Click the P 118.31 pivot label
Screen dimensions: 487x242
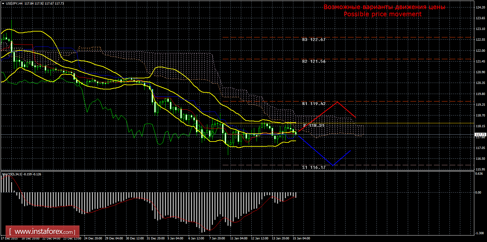pyautogui.click(x=314, y=125)
